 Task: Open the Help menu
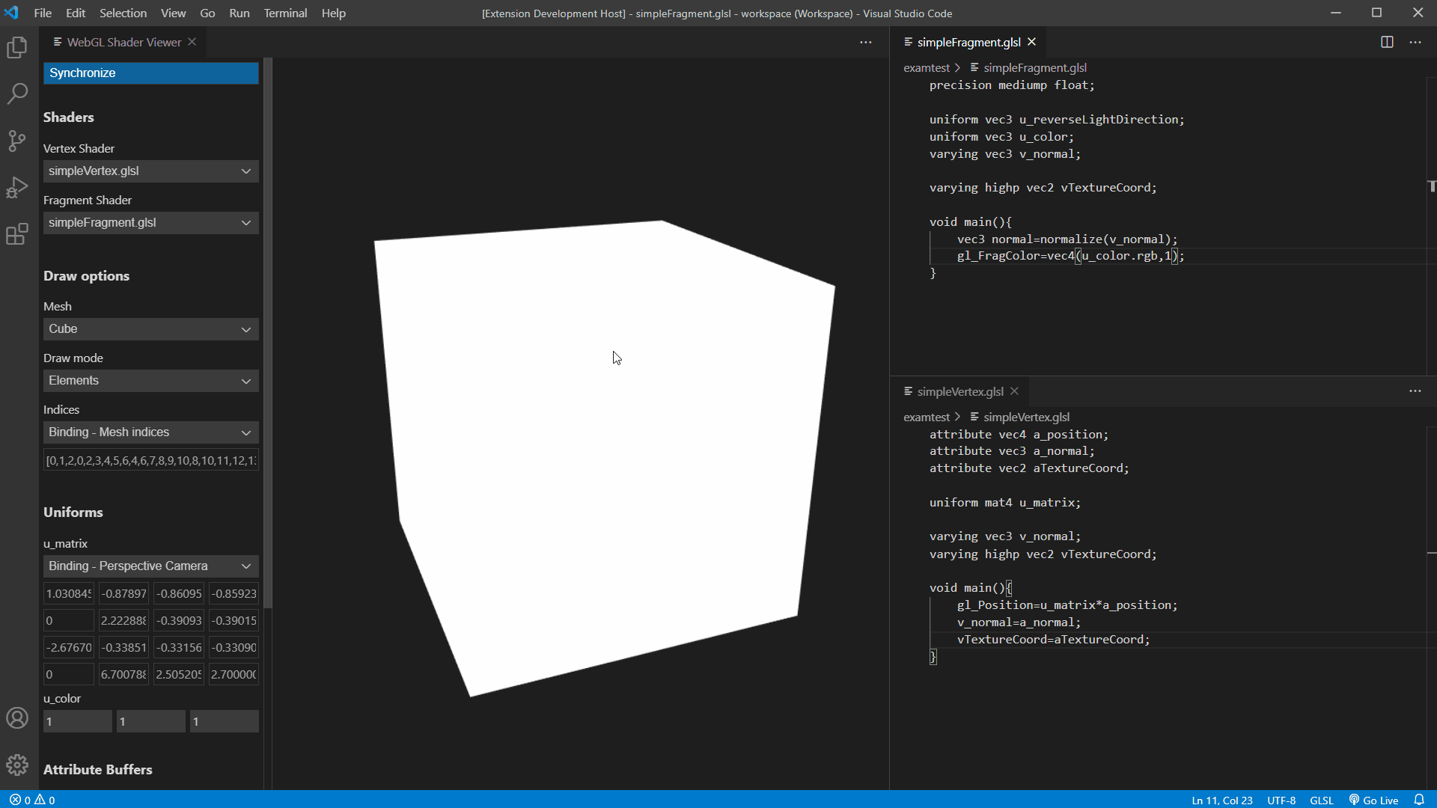(x=334, y=13)
